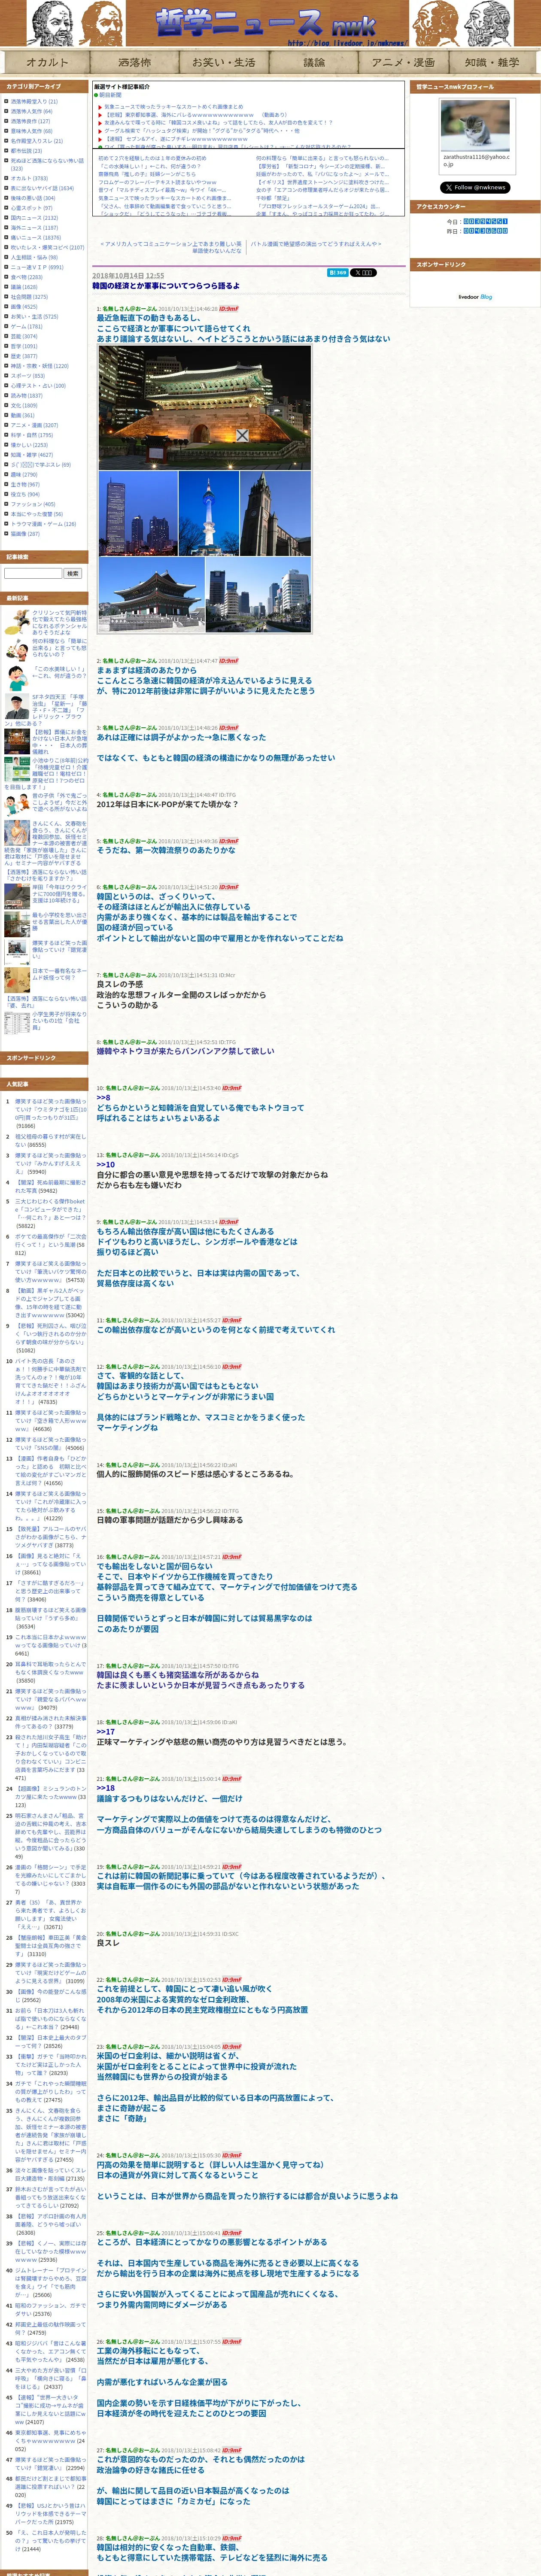Open the article title 韓国の経済とか軍事について link
The width and height of the screenshot is (541, 2576).
[x=166, y=285]
